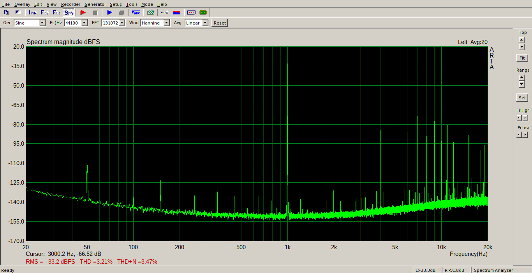Expand the Gen signal type dropdown (Sine)
This screenshot has height=273, width=532.
click(42, 23)
